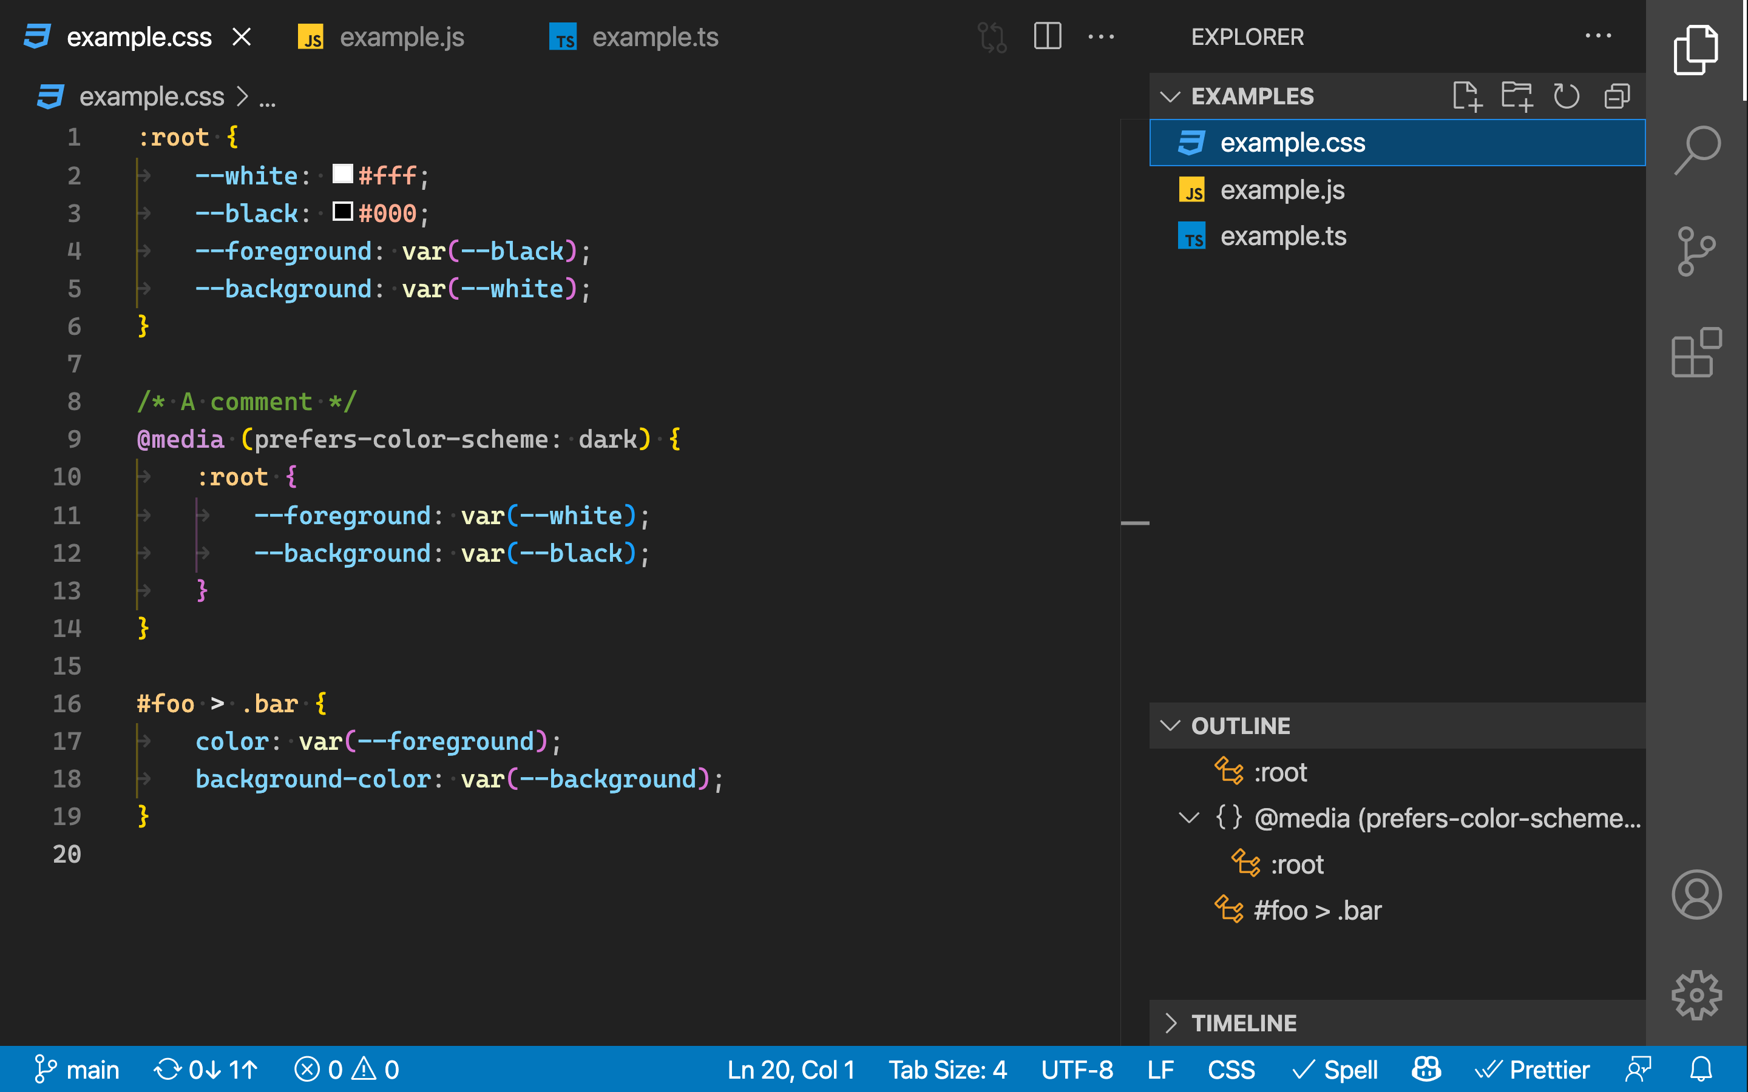The width and height of the screenshot is (1748, 1092).
Task: Open the notifications bell in status bar
Action: pos(1701,1069)
